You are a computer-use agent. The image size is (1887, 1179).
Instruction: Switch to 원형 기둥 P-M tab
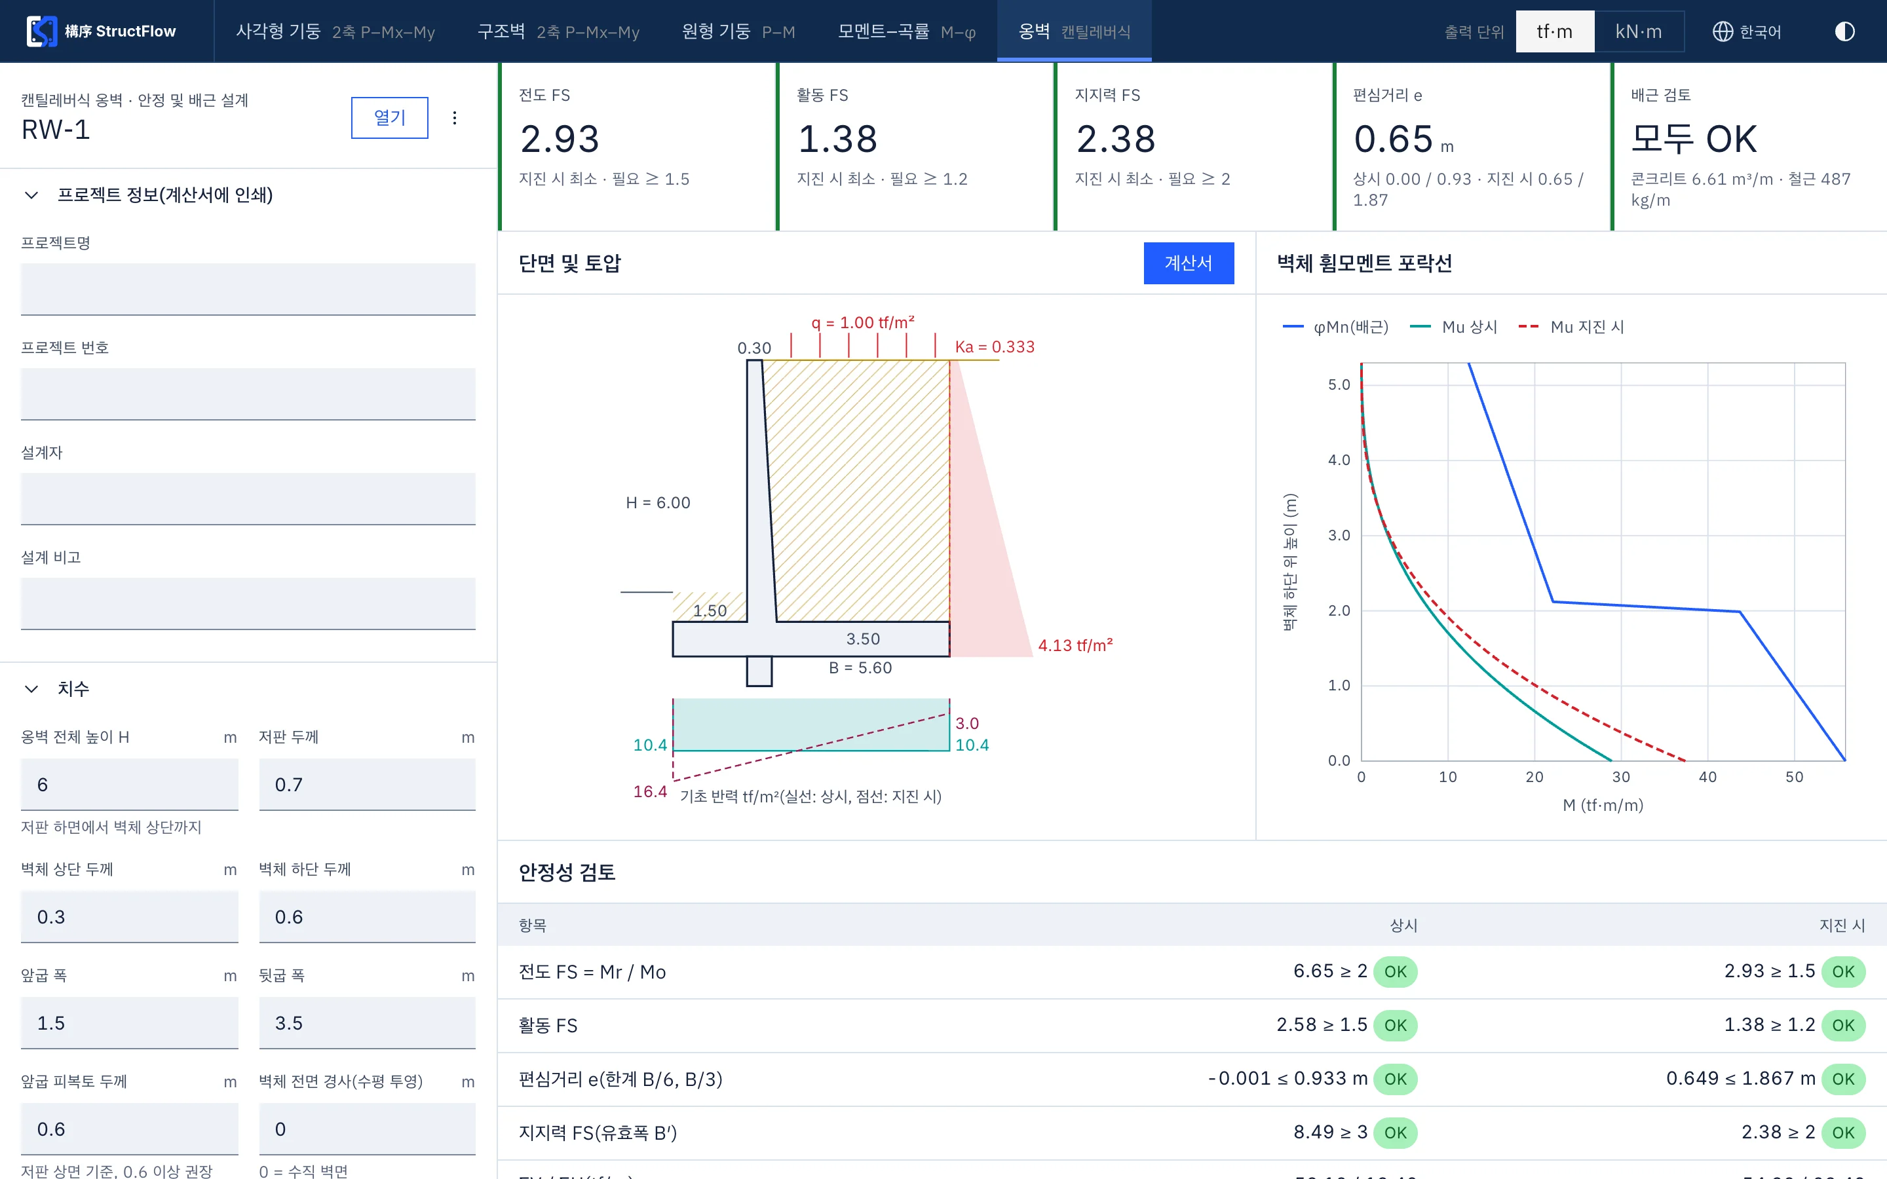[738, 31]
